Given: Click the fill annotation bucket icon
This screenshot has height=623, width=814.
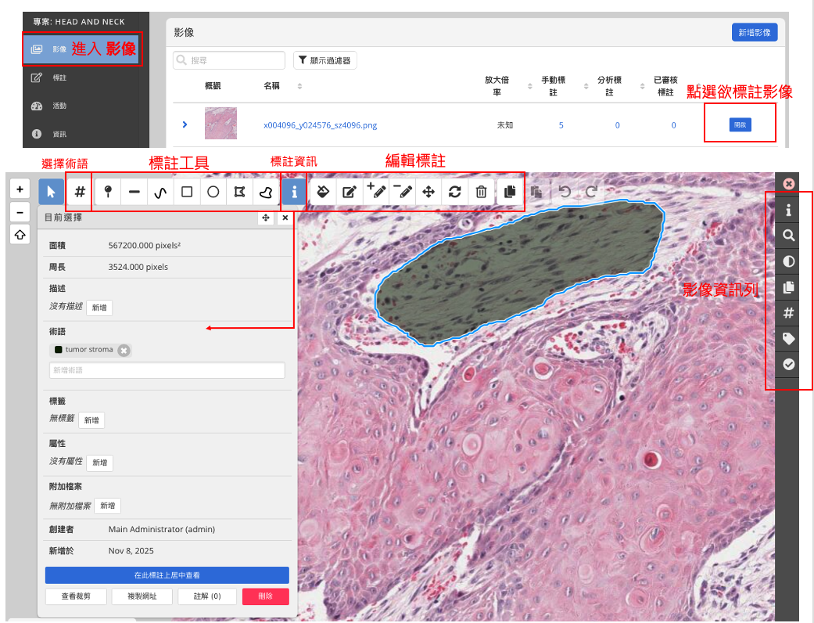Looking at the screenshot, I should pos(323,192).
